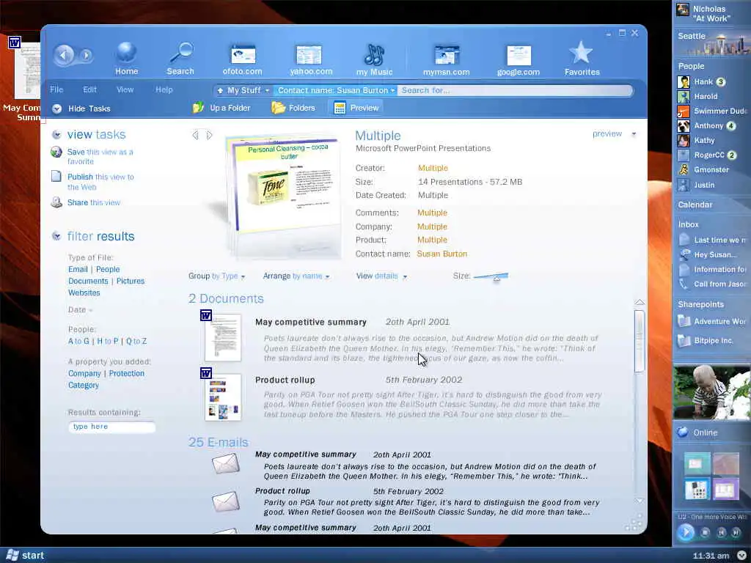751x563 pixels.
Task: Open the Bitpipe Inc. sharepoint folder
Action: coord(705,340)
